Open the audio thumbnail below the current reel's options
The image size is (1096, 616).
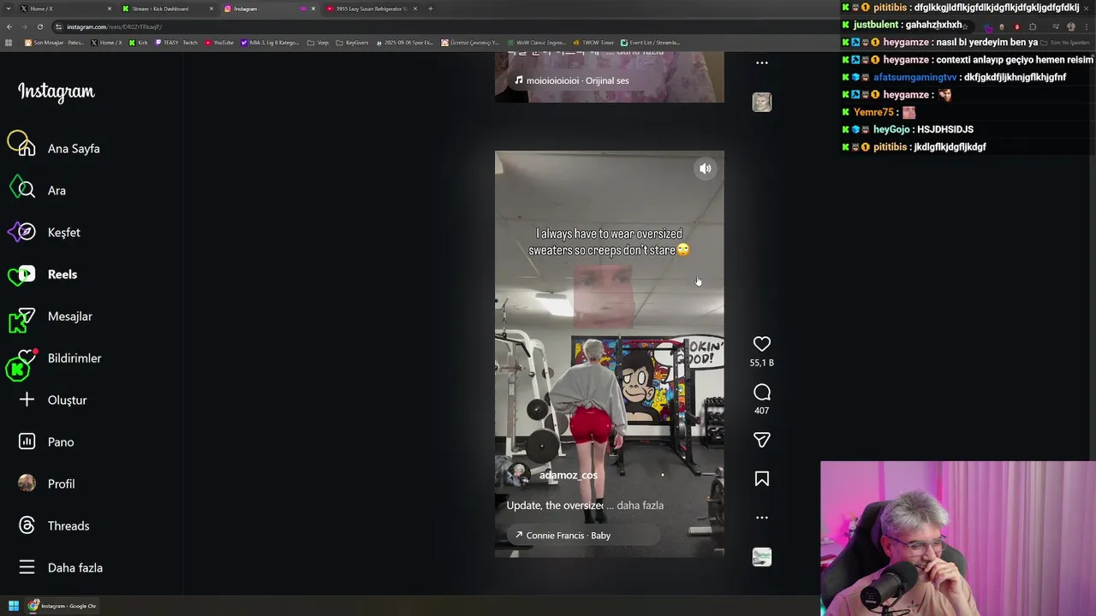(x=762, y=558)
